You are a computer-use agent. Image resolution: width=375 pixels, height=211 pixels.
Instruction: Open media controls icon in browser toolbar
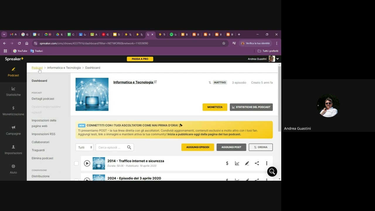point(234,43)
